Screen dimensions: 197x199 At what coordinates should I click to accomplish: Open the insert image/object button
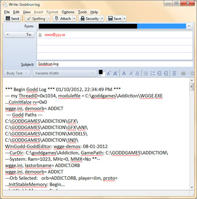tap(184, 73)
